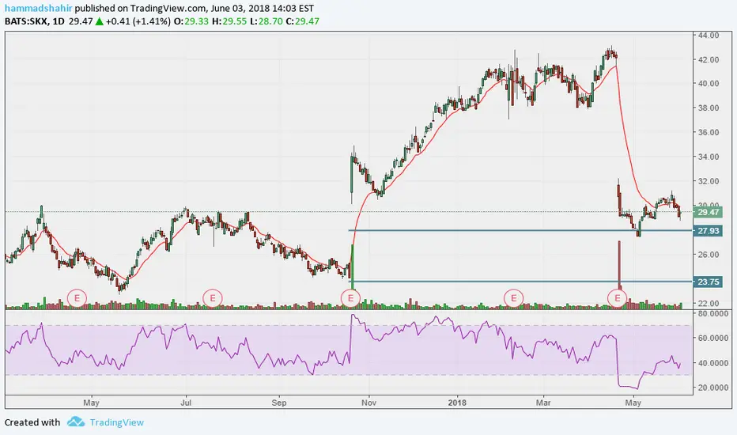Click the Sep label on time axis
This screenshot has width=737, height=435.
tap(278, 403)
